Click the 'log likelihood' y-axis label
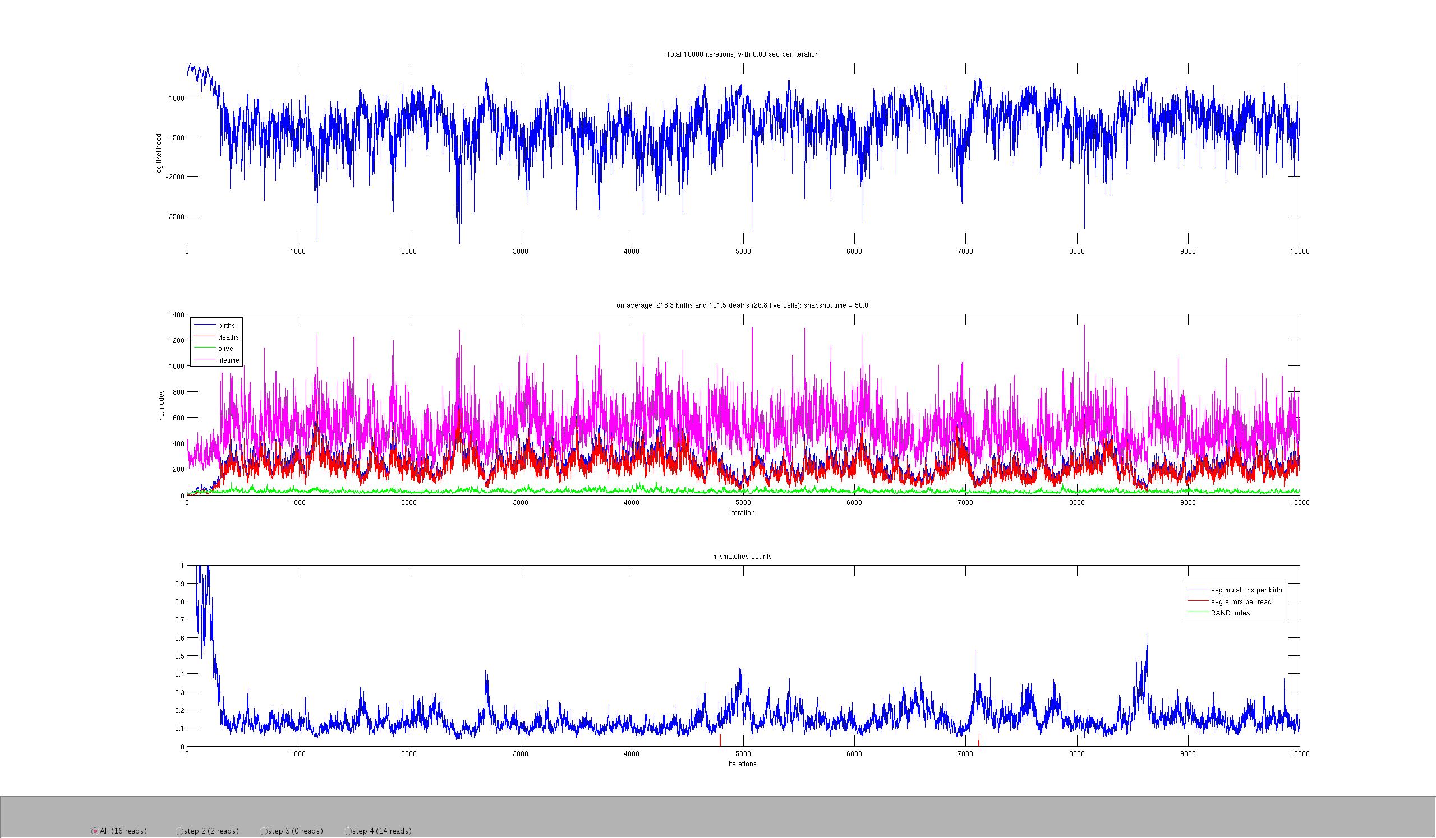This screenshot has height=838, width=1436. click(x=159, y=154)
